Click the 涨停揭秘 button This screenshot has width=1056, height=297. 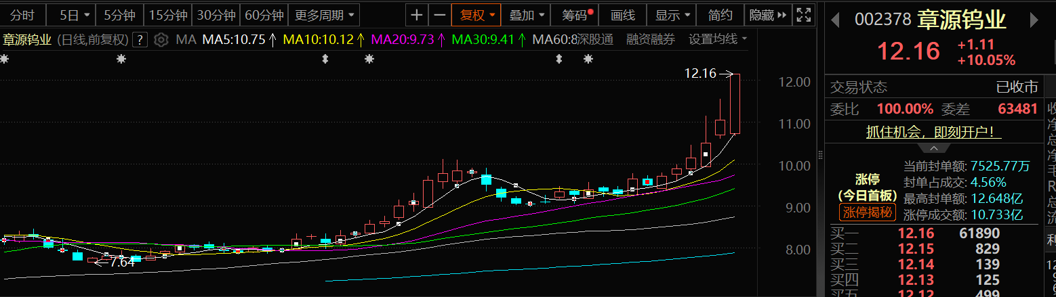[868, 213]
